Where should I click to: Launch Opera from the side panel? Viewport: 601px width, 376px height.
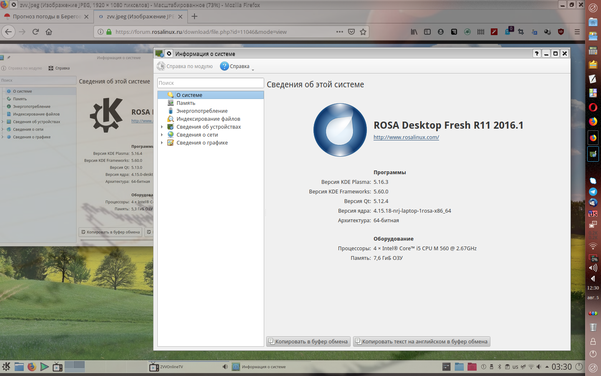593,107
